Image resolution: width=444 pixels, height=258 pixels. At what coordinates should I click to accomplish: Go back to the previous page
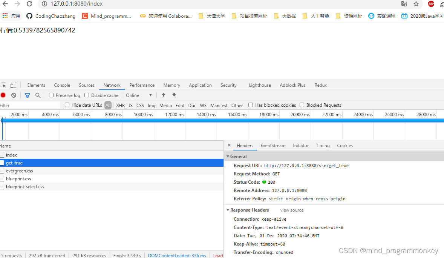5,4
